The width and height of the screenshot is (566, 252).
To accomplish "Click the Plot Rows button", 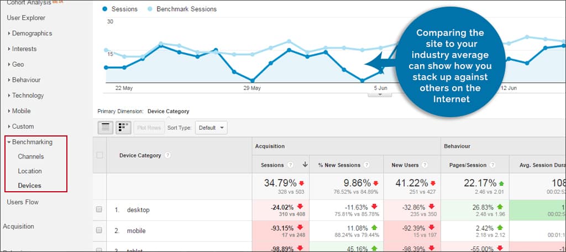I will click(x=149, y=128).
